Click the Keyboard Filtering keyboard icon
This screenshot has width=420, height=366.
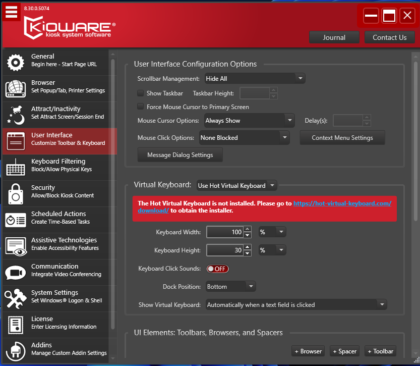16,167
